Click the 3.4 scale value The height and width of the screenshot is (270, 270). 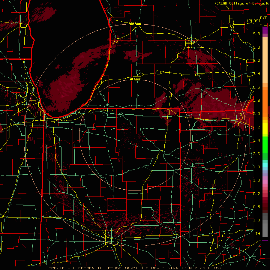pos(256,140)
